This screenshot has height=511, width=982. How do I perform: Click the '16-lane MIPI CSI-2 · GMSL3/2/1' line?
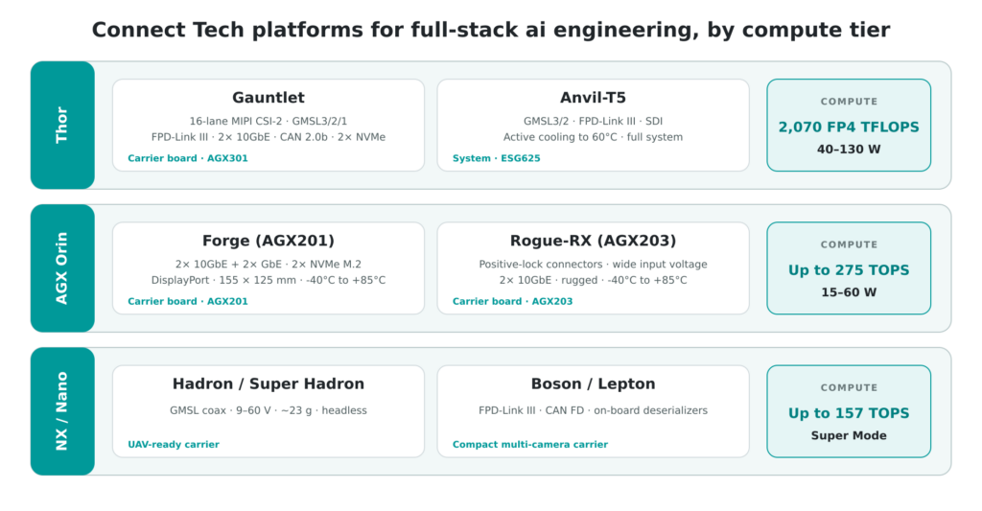point(269,121)
